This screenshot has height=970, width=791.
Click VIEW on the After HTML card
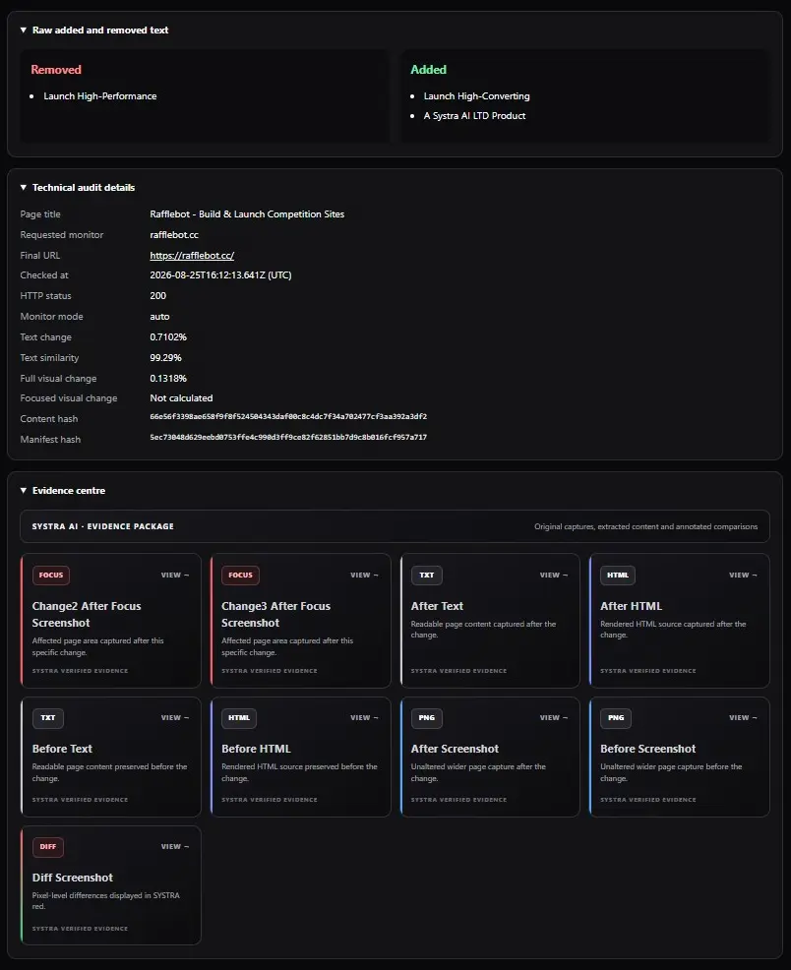743,576
